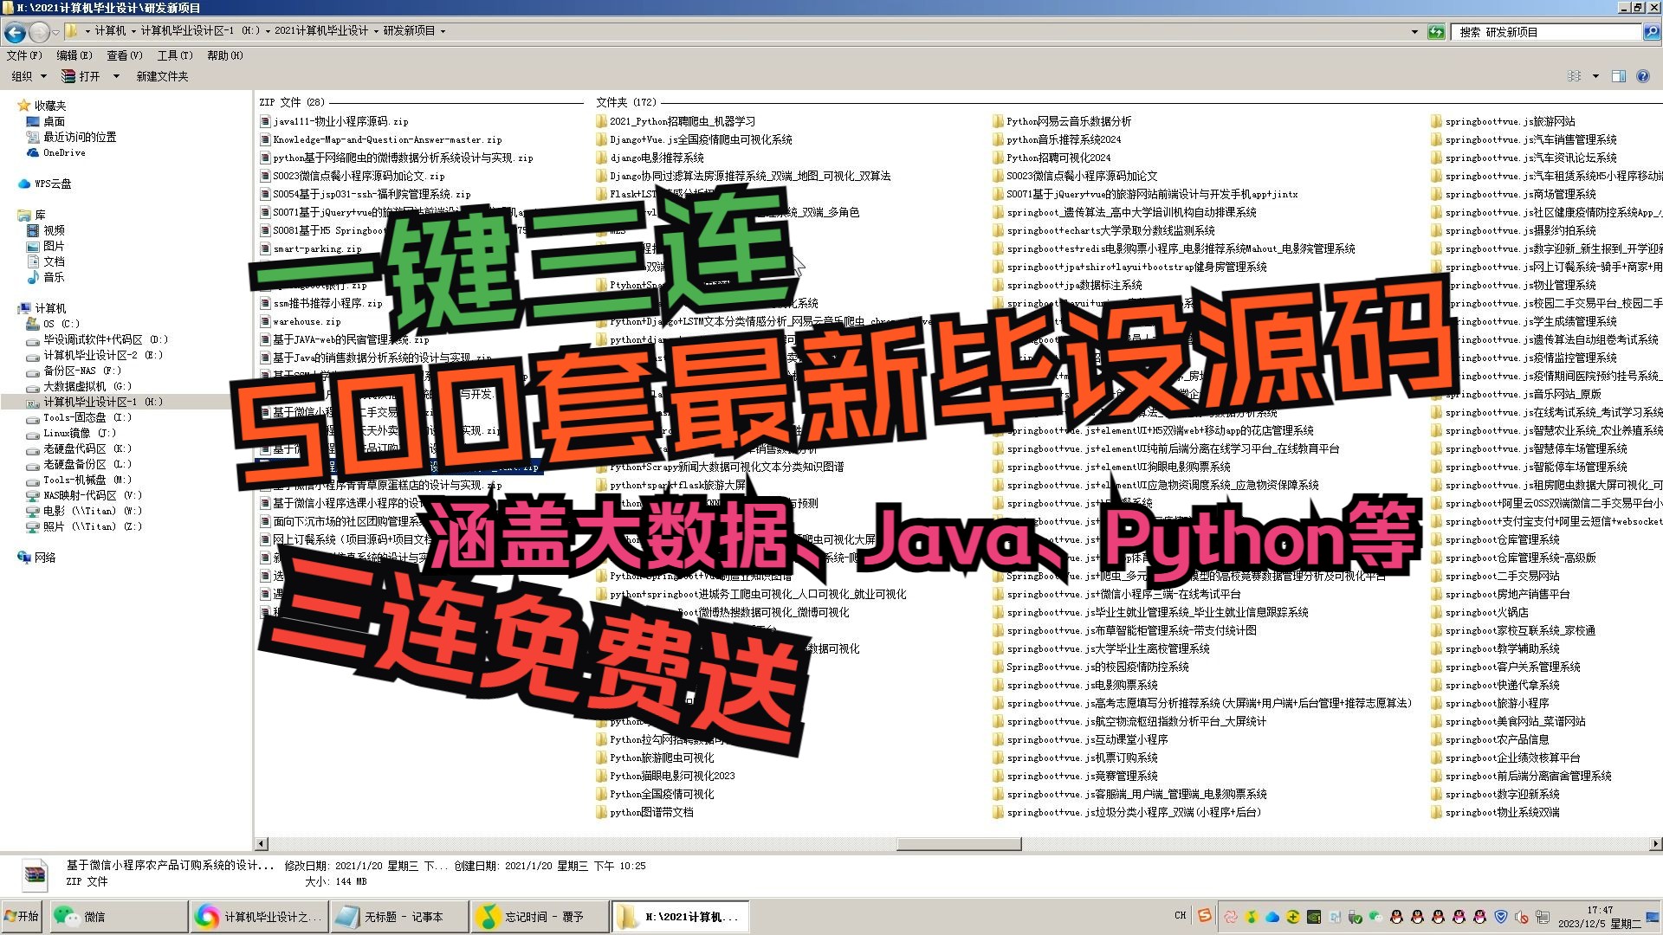1663x935 pixels.
Task: Open the 组织 dropdown menu
Action: [28, 76]
